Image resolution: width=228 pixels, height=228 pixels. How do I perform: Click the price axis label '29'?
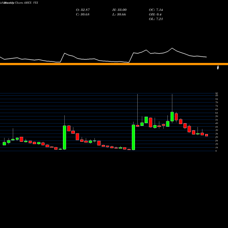coord(217,137)
